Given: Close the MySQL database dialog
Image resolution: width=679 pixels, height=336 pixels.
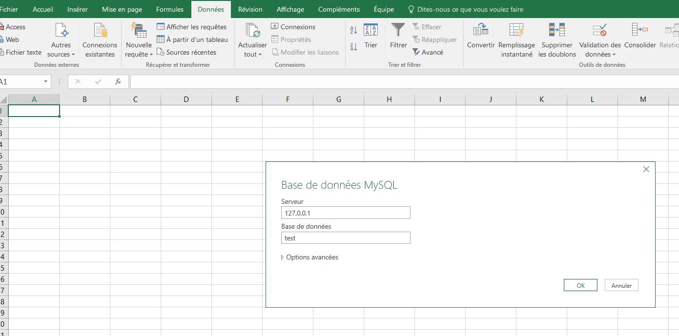Looking at the screenshot, I should [646, 169].
